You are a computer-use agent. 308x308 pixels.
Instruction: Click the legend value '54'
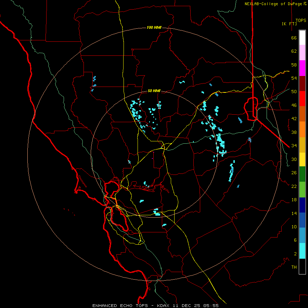click(294, 78)
